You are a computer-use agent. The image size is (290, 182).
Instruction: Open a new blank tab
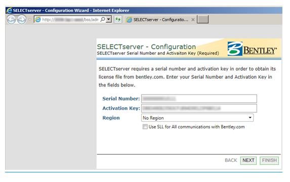pos(203,19)
